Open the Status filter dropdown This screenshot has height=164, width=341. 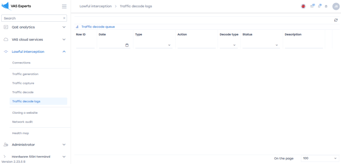261,45
